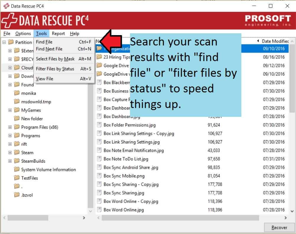Click the GoogleDrive folder icon in list
The height and width of the screenshot is (234, 296).
pyautogui.click(x=99, y=74)
